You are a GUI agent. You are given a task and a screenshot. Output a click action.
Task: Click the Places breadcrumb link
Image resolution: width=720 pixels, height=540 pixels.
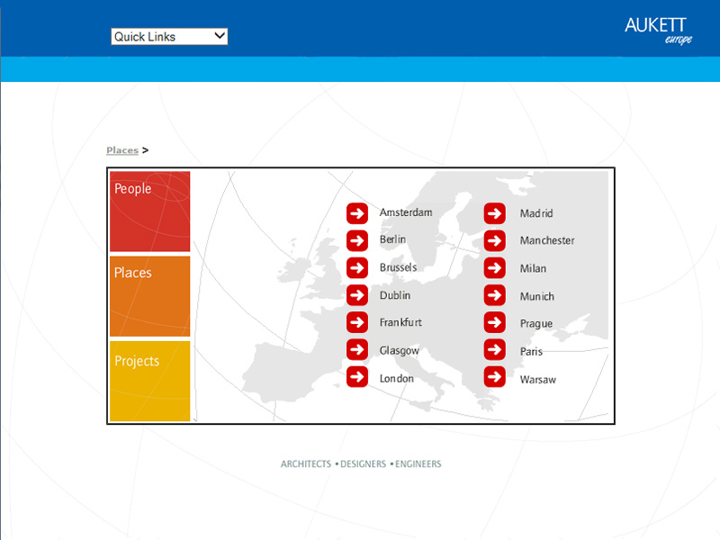[x=121, y=150]
